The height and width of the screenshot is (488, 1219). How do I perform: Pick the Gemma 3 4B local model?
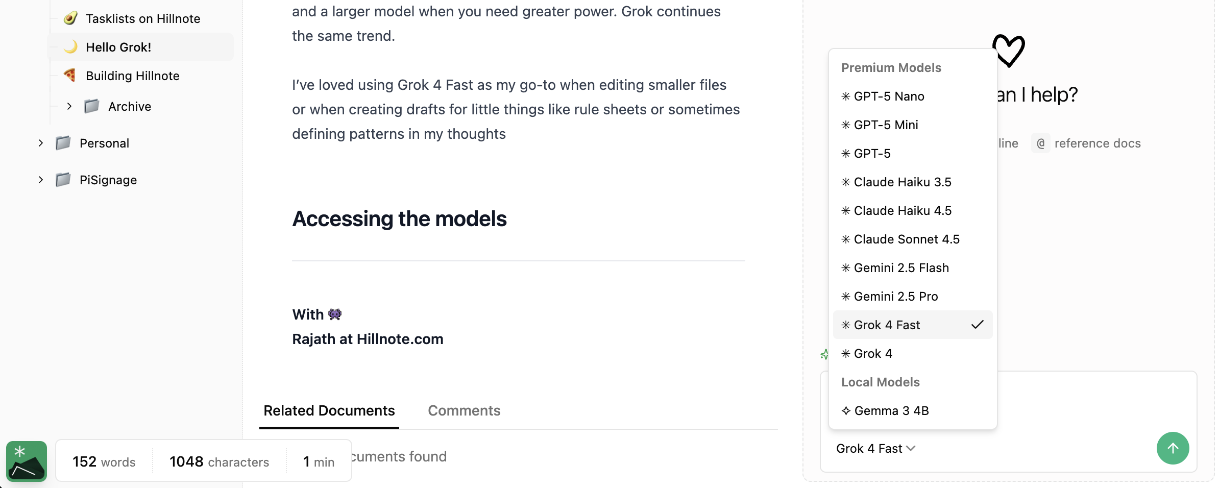[891, 410]
